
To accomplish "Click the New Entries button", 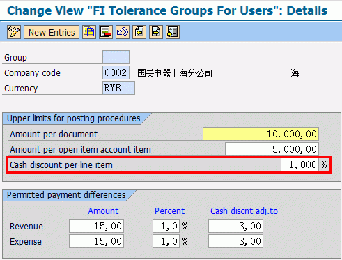I will pos(52,32).
